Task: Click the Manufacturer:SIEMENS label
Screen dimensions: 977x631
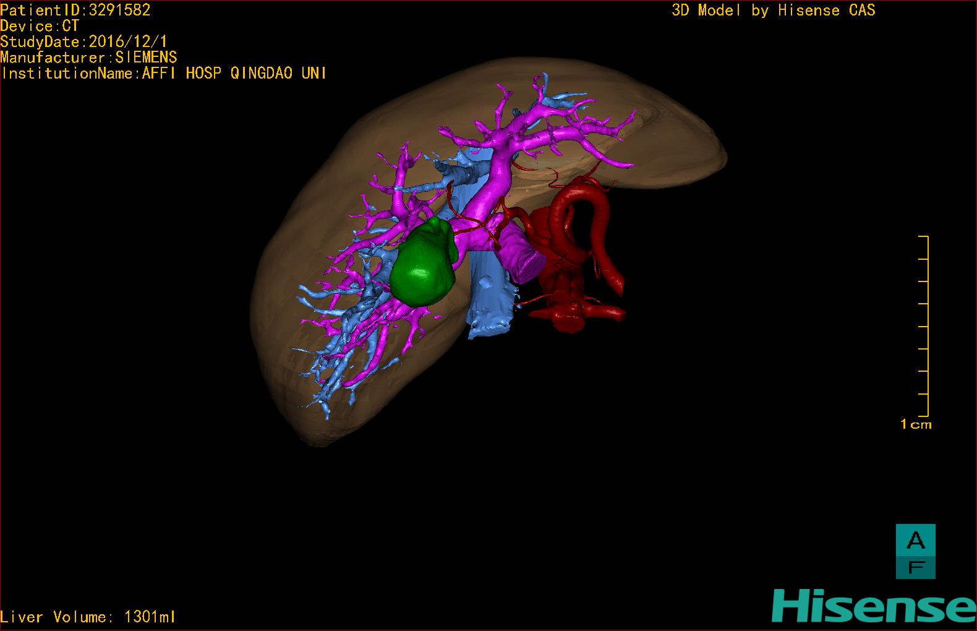Action: tap(88, 58)
